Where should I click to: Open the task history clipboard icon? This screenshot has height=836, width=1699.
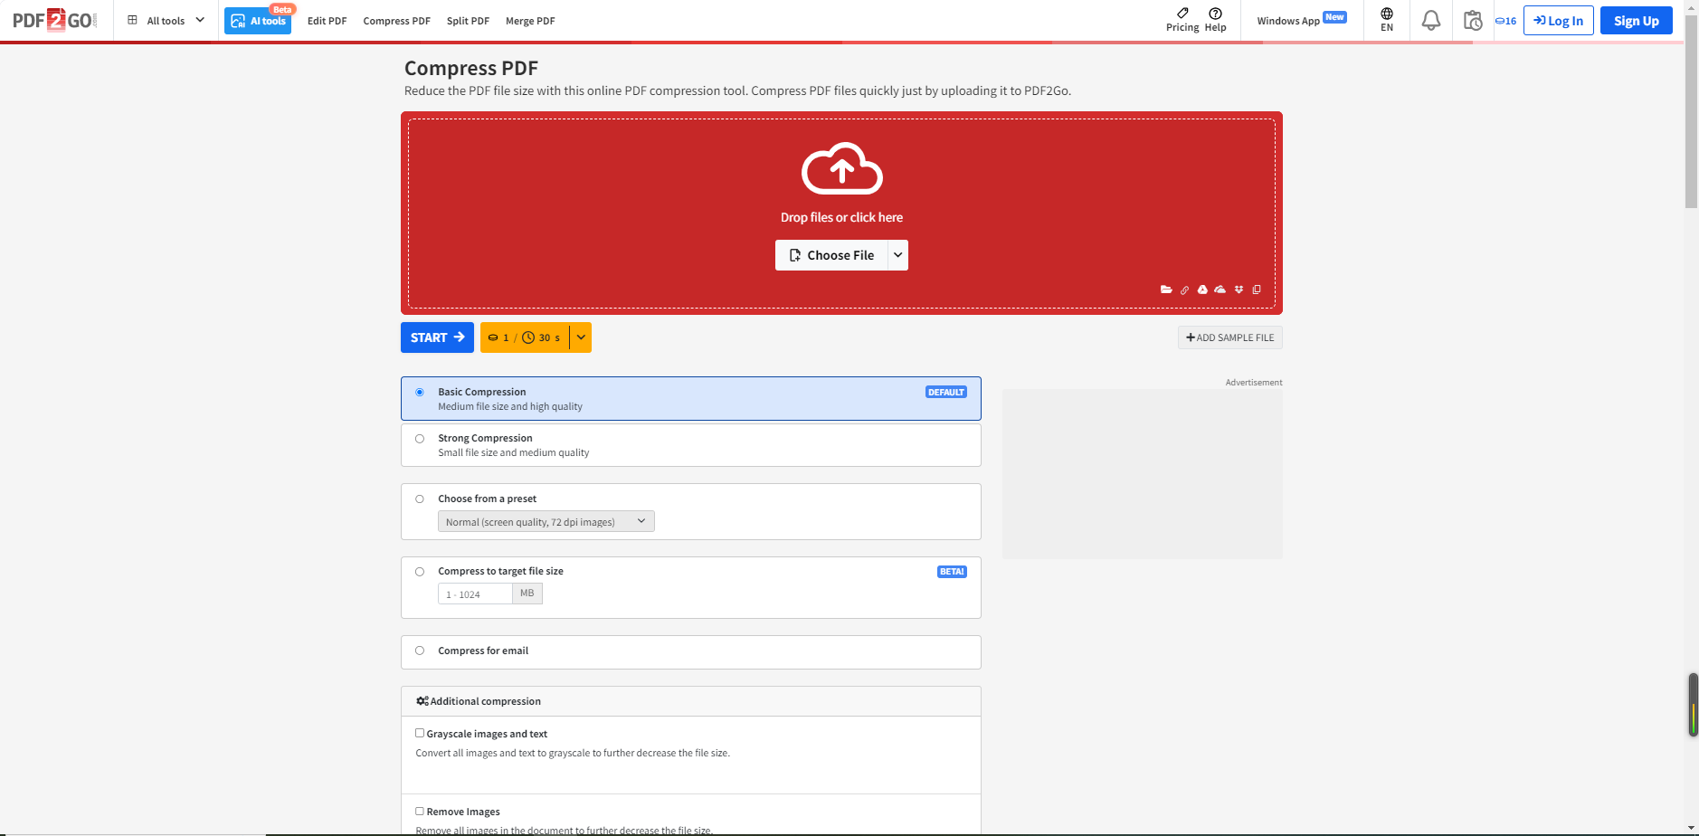coord(1473,21)
